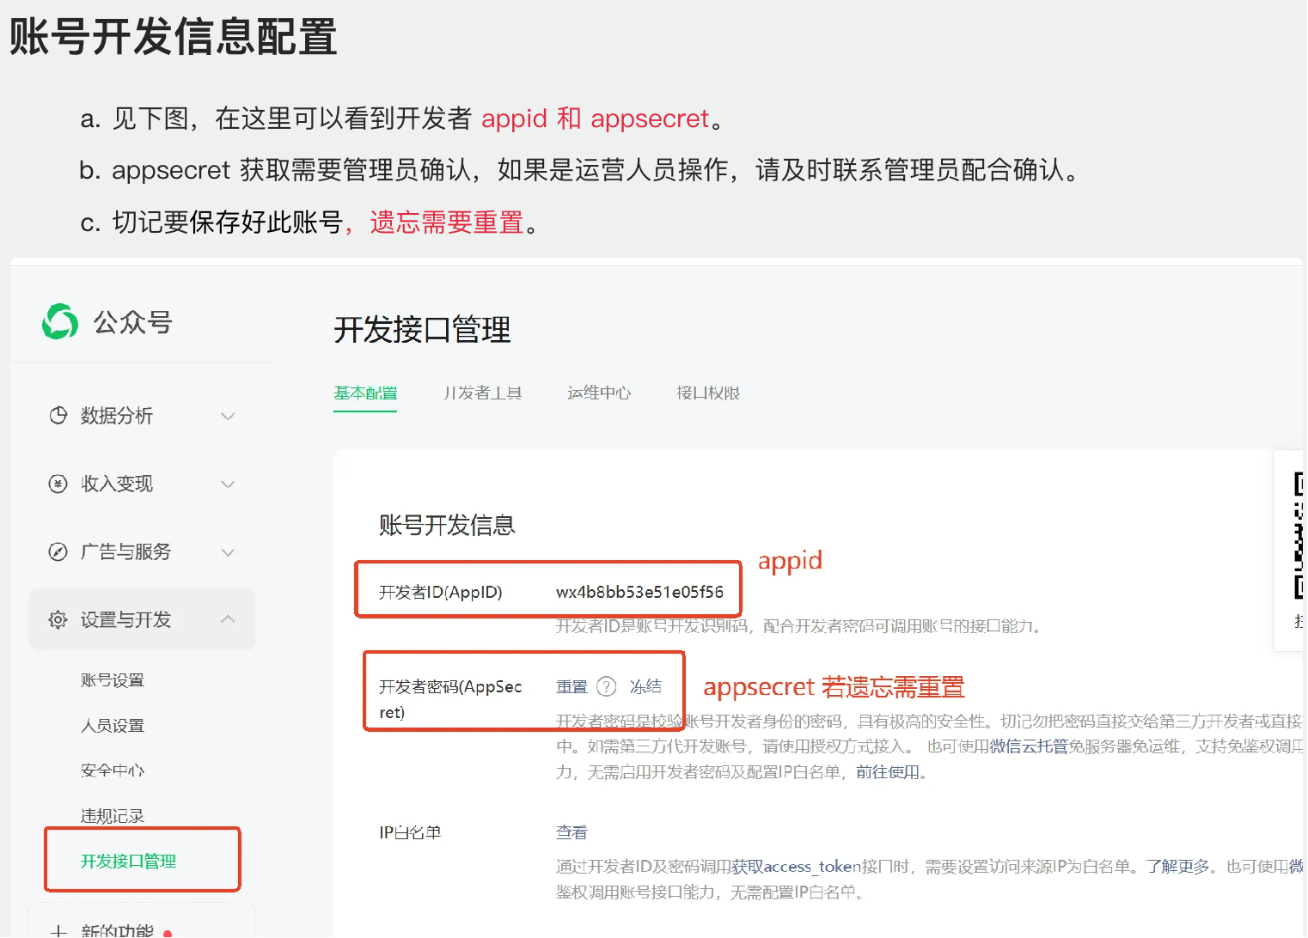Click the 收入变现 currency icon
This screenshot has width=1308, height=938.
58,484
